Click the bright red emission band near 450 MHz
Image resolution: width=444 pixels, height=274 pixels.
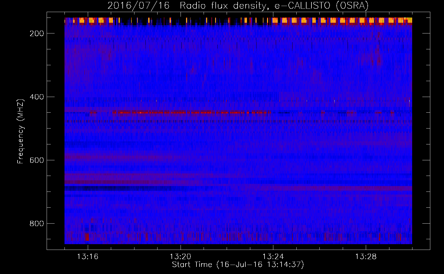(x=192, y=112)
